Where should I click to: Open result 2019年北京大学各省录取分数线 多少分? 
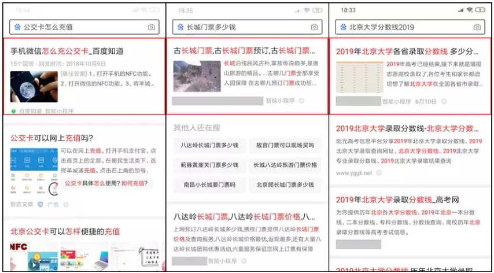point(407,51)
